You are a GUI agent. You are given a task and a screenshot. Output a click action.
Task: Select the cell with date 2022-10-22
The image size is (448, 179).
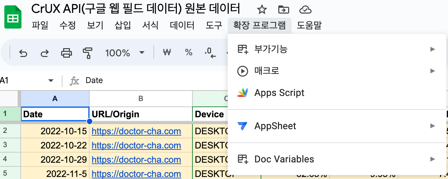tap(55, 145)
